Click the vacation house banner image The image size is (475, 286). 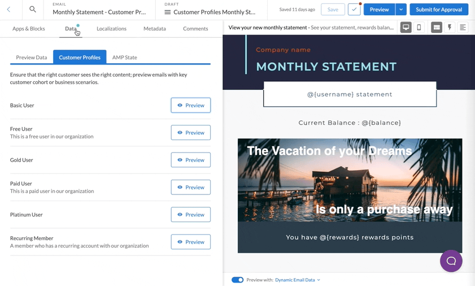point(350,180)
